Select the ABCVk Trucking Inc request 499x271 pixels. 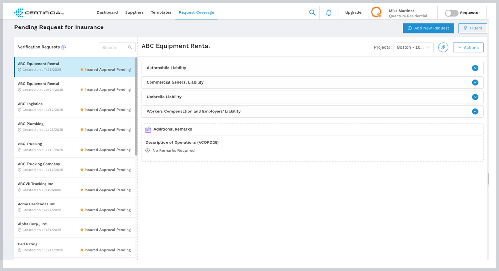75,187
